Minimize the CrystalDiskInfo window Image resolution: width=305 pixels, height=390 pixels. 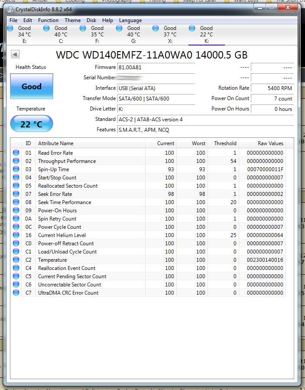[x=260, y=8]
